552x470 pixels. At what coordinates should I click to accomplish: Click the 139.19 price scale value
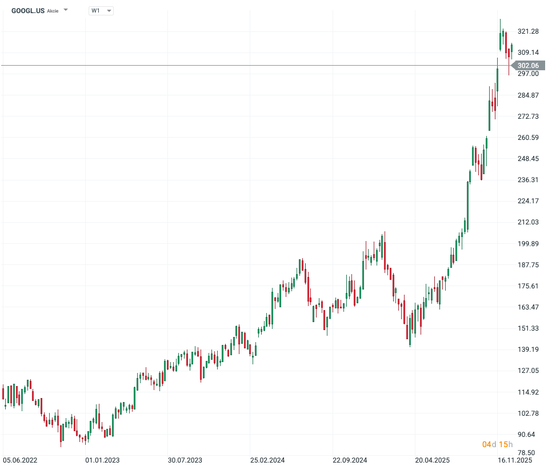click(528, 350)
